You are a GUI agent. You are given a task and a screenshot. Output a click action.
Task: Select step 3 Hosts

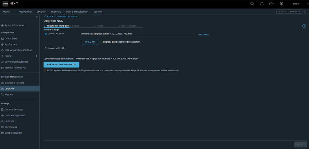click(98, 26)
